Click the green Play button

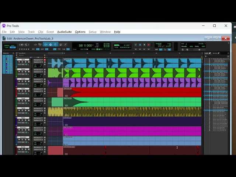click(144, 45)
